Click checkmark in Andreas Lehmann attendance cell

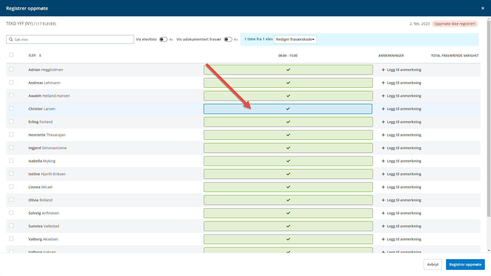(x=288, y=83)
